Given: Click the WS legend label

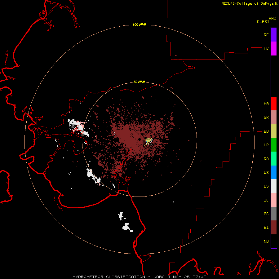Looking at the screenshot, I should [x=266, y=173].
